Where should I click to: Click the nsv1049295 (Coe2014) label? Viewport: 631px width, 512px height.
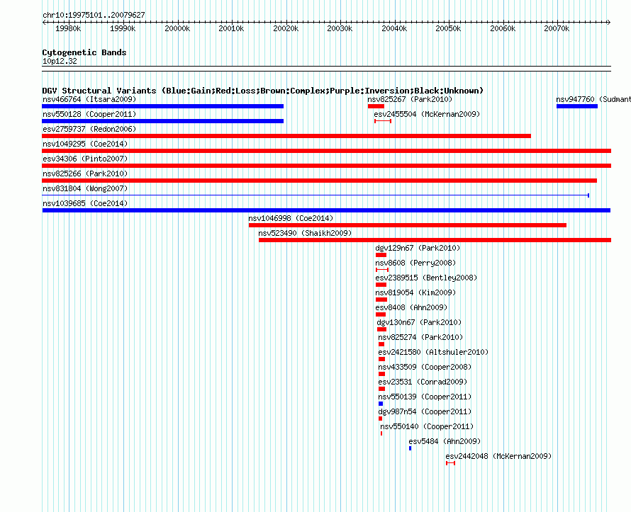(85, 144)
